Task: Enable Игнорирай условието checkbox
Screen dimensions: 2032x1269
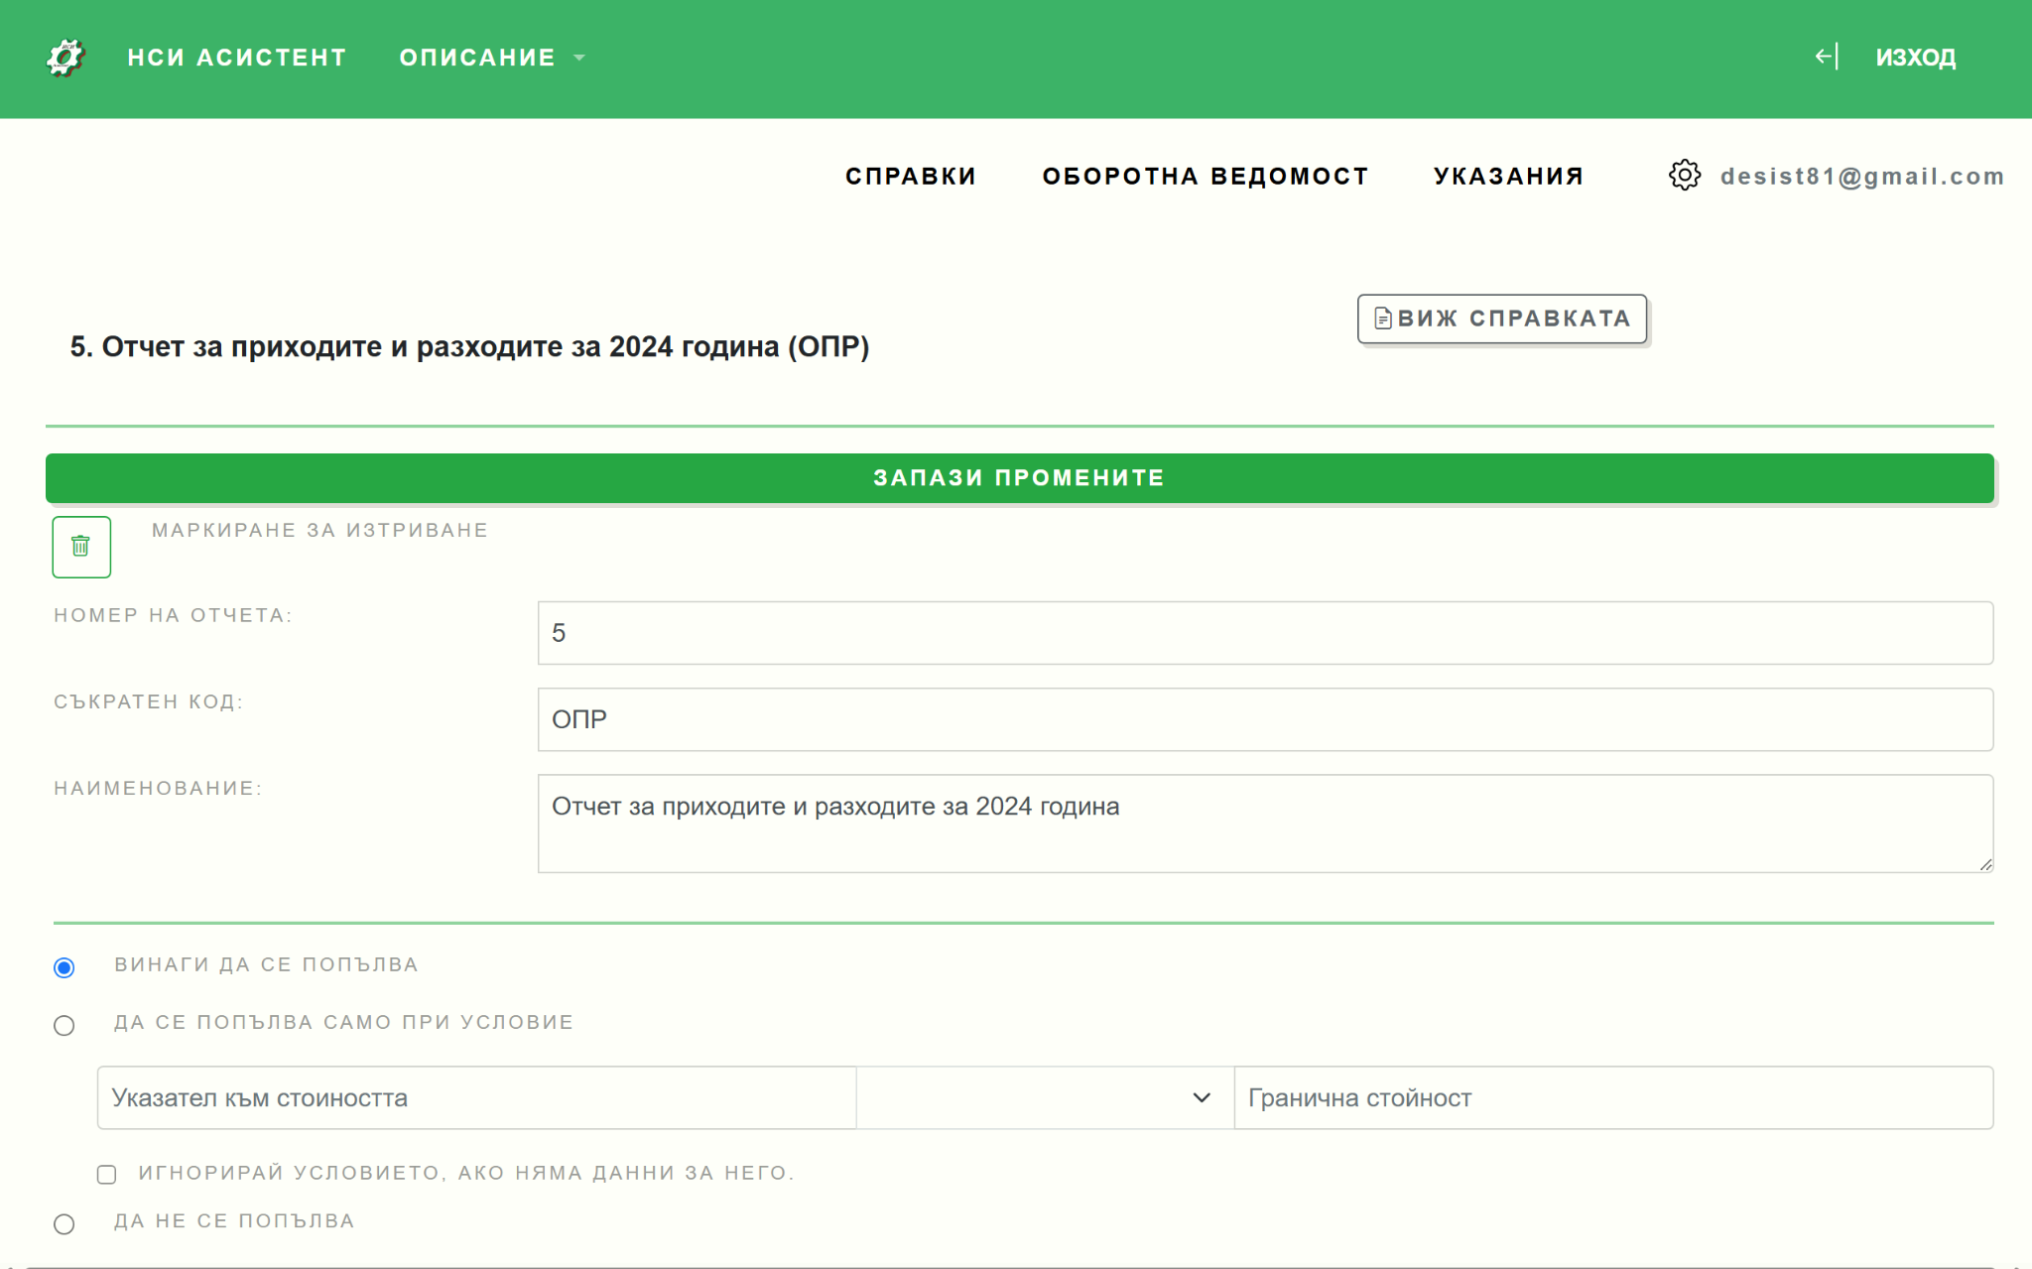Action: pos(107,1175)
